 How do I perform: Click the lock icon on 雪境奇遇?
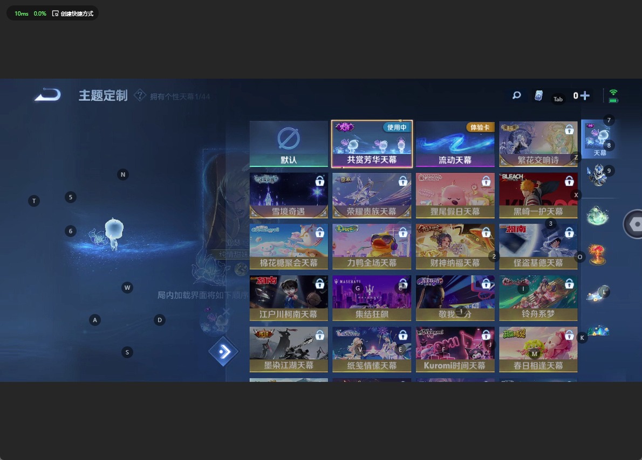tap(320, 181)
